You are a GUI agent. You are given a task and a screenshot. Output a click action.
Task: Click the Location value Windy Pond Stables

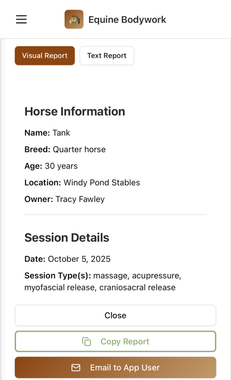pos(102,183)
